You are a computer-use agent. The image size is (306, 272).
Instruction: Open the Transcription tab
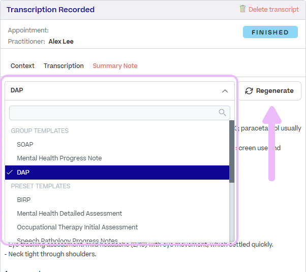(x=64, y=66)
